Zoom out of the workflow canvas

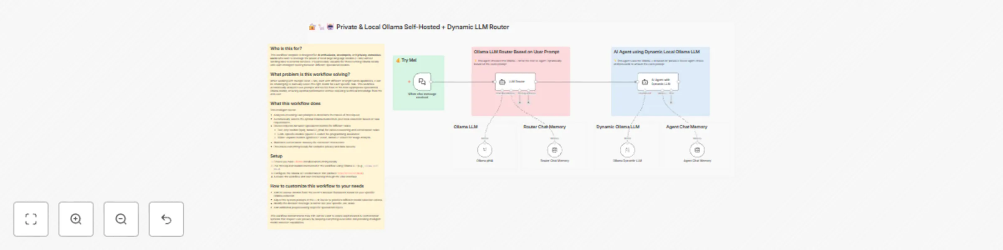[121, 219]
